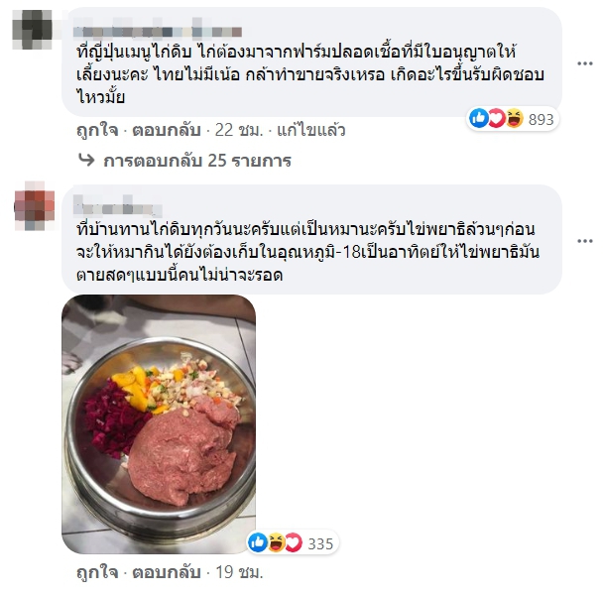
Task: Open first commenter's blurred profile avatar
Action: click(x=33, y=30)
